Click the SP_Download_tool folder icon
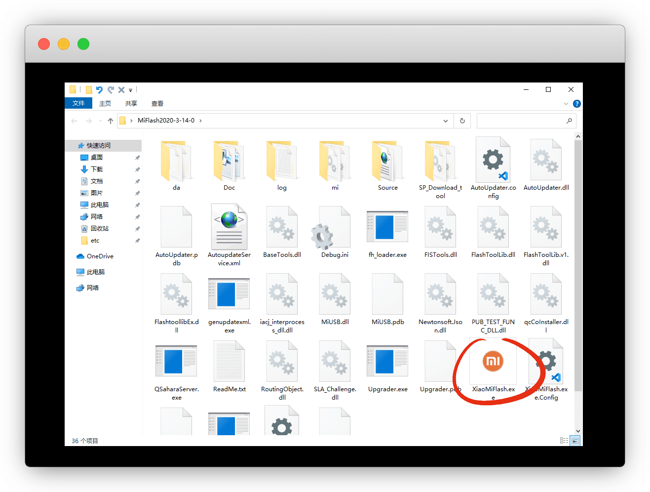 440,161
